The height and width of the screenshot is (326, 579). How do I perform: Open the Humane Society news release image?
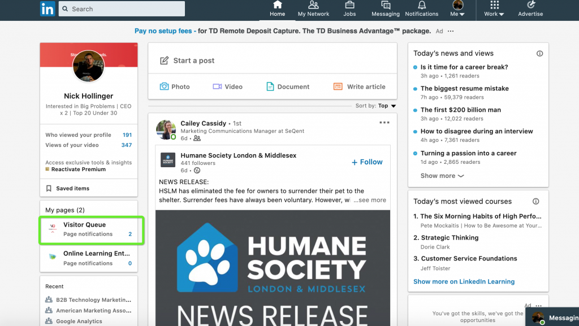(x=273, y=268)
